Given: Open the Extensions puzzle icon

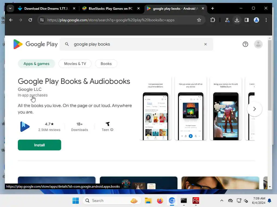Looking at the screenshot, I should (x=213, y=20).
